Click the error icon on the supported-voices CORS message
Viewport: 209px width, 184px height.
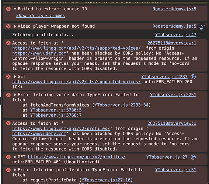click(8, 43)
